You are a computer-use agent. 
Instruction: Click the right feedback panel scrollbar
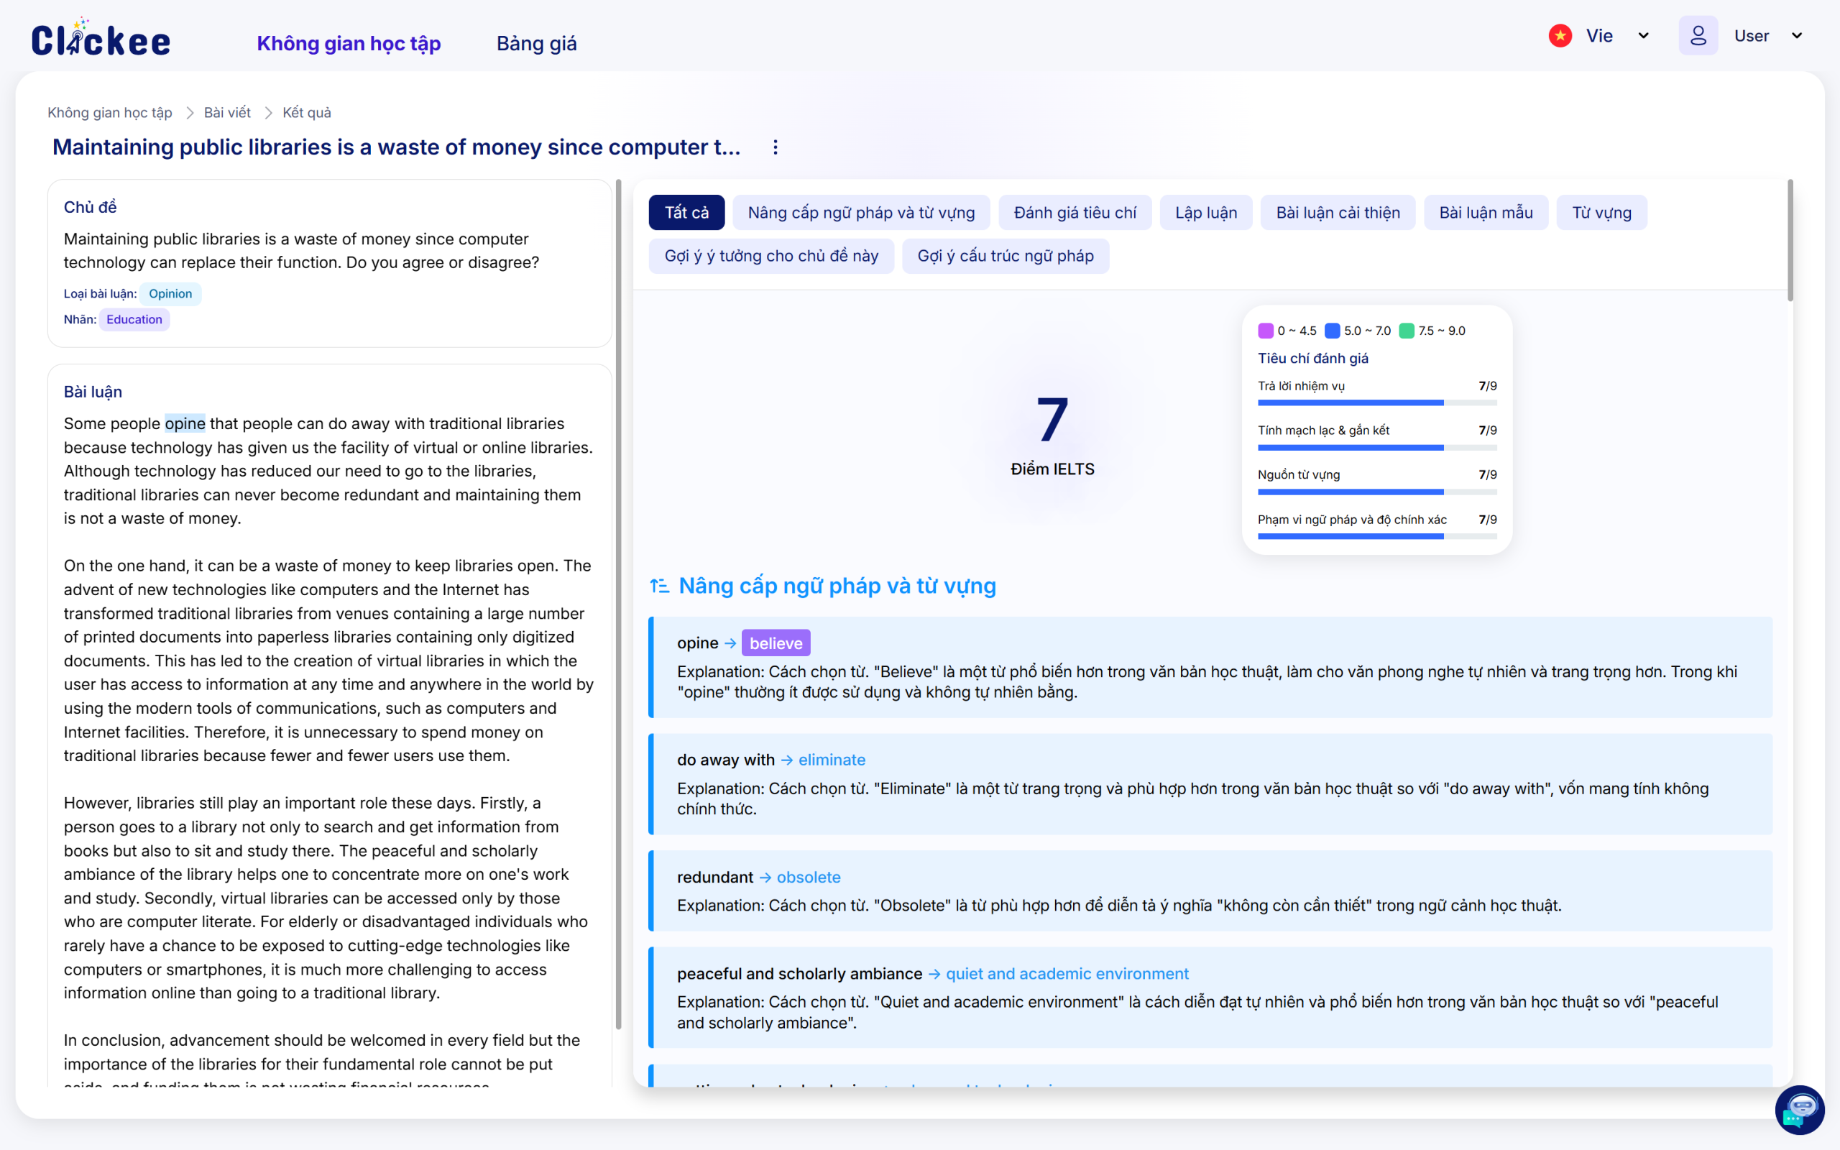click(x=1790, y=241)
